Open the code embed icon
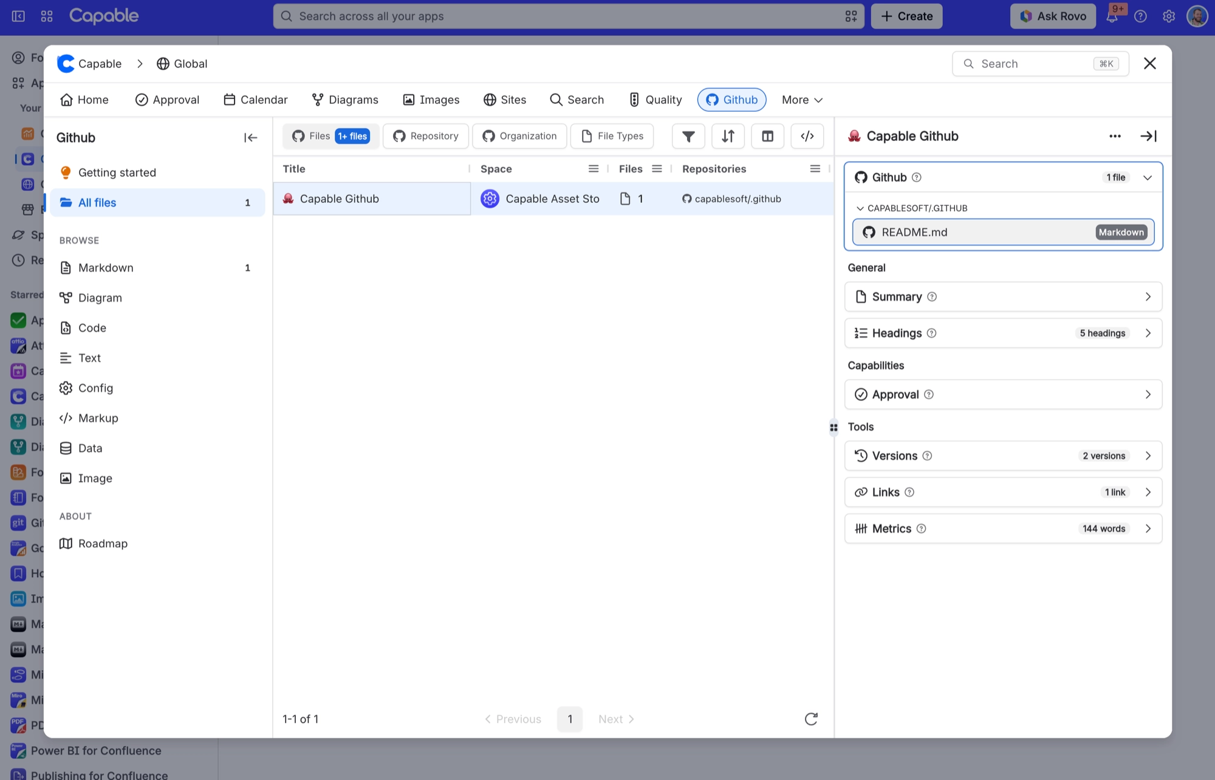Viewport: 1215px width, 780px height. click(x=807, y=136)
